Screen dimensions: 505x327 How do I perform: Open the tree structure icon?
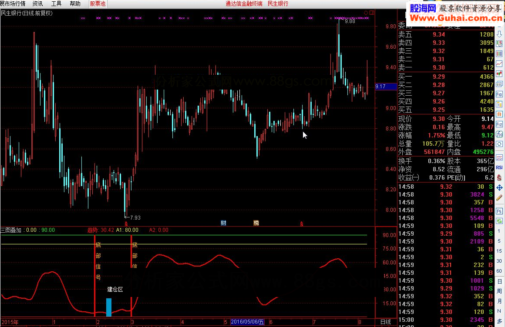(x=499, y=104)
